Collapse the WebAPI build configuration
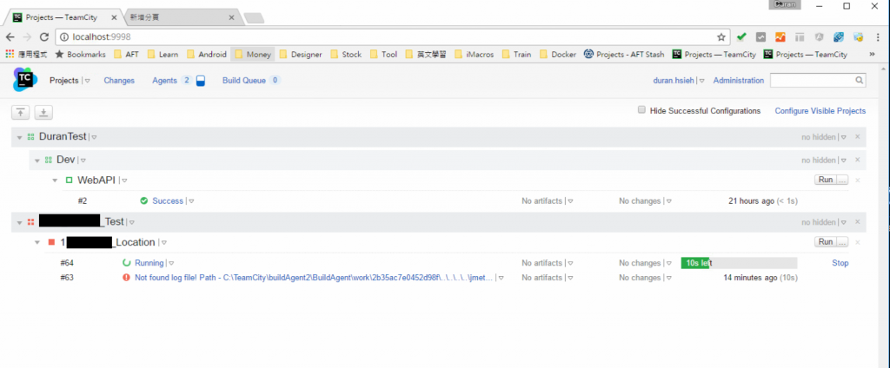Image resolution: width=890 pixels, height=368 pixels. pos(55,181)
